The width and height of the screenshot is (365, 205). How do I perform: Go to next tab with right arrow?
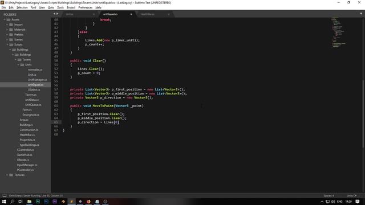pos(58,14)
